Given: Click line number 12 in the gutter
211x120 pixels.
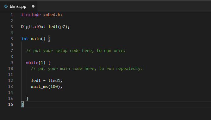Looking at the screenshot, I should (10, 81).
